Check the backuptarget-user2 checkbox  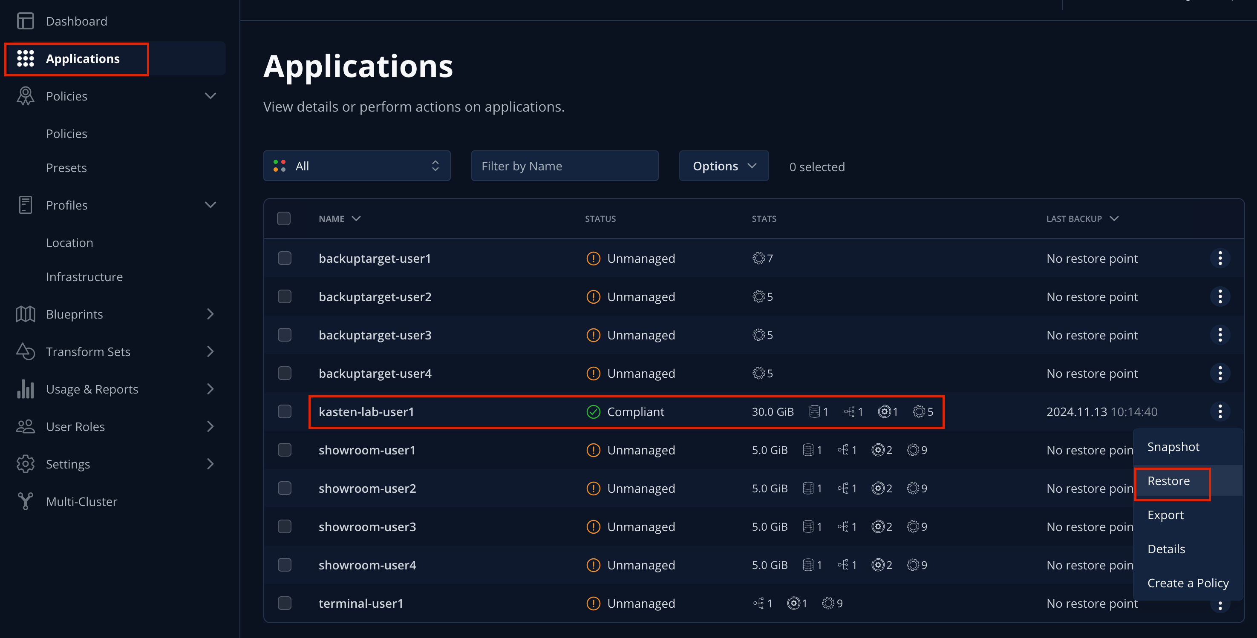point(285,296)
